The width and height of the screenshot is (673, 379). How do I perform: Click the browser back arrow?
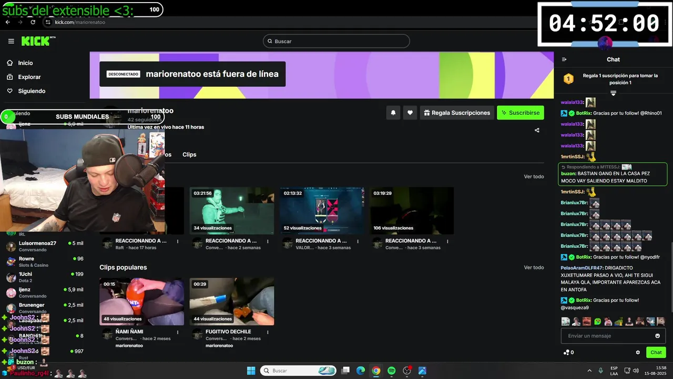point(7,22)
